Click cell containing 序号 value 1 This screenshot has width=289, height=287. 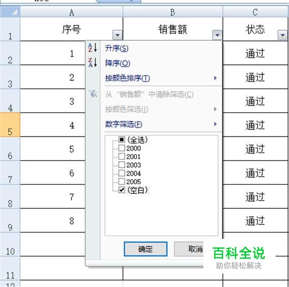(52, 53)
